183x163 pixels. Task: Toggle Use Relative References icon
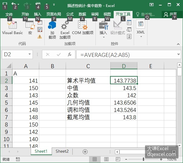coord(40,29)
